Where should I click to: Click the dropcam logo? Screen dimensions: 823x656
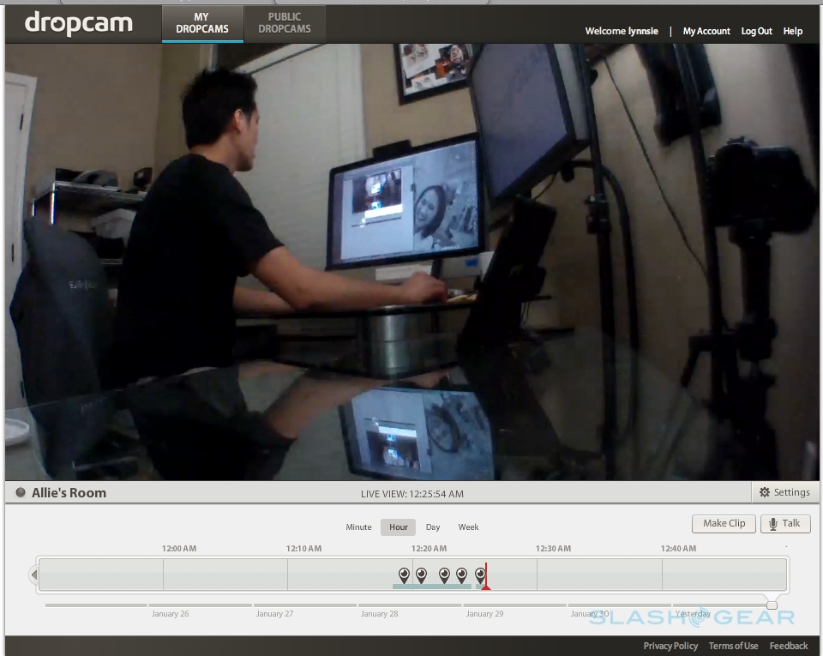pyautogui.click(x=78, y=23)
